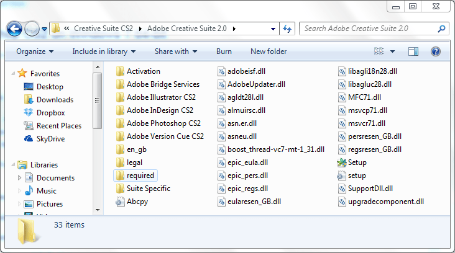
Task: Open the Organize dropdown menu
Action: point(35,51)
